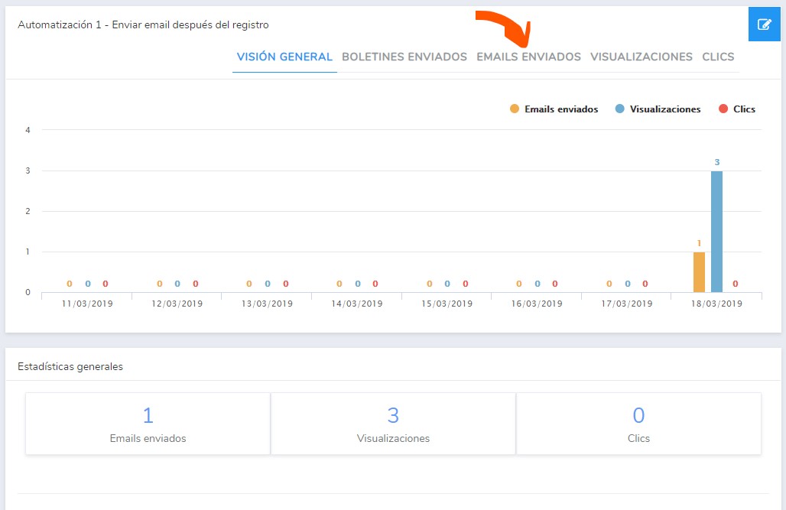Click the Estadísticas generales heading
The height and width of the screenshot is (510, 786).
click(x=70, y=366)
